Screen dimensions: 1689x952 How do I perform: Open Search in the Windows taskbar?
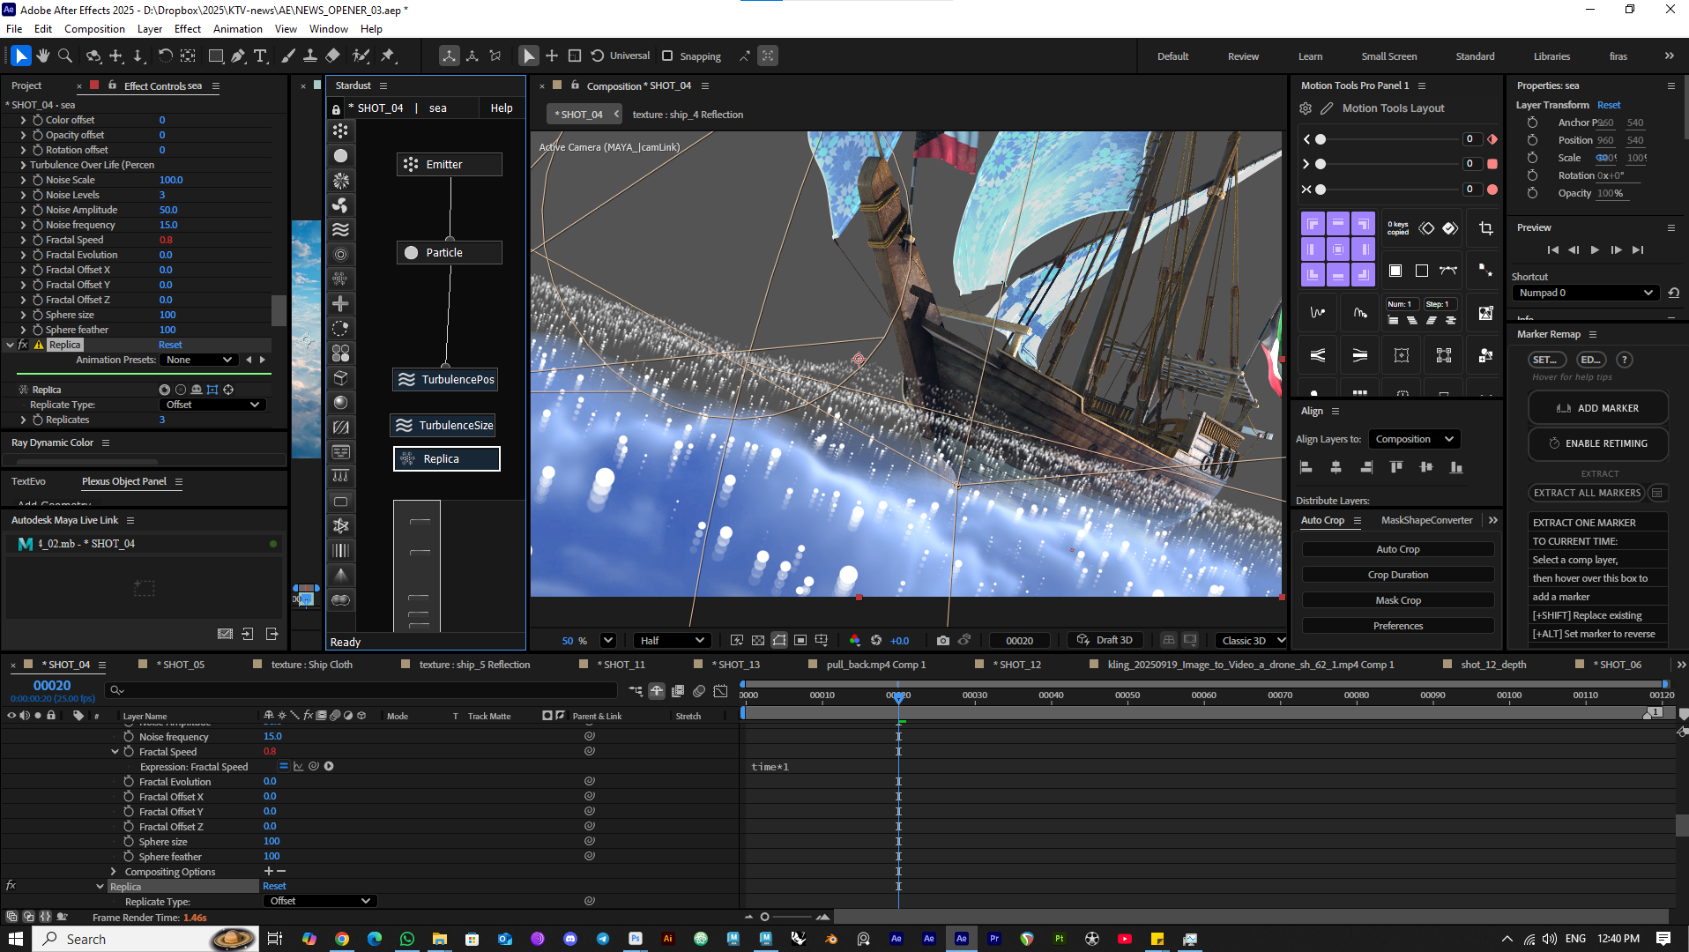[x=145, y=939]
